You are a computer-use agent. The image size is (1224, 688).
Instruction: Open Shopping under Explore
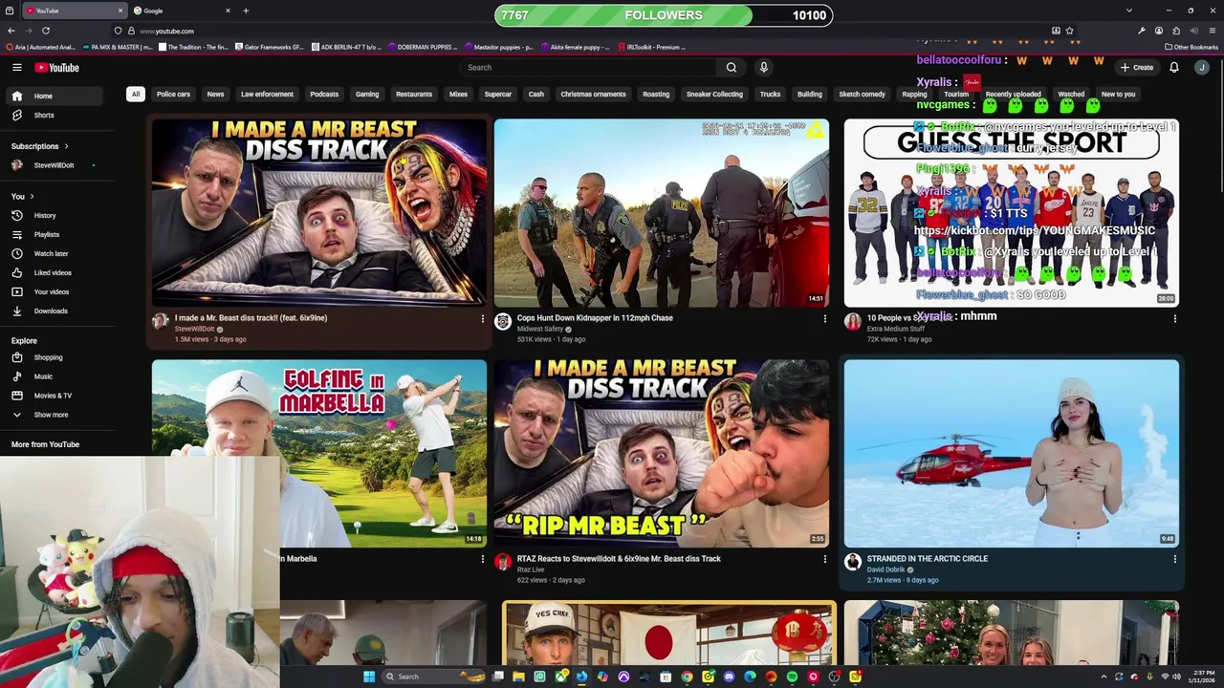pos(55,357)
